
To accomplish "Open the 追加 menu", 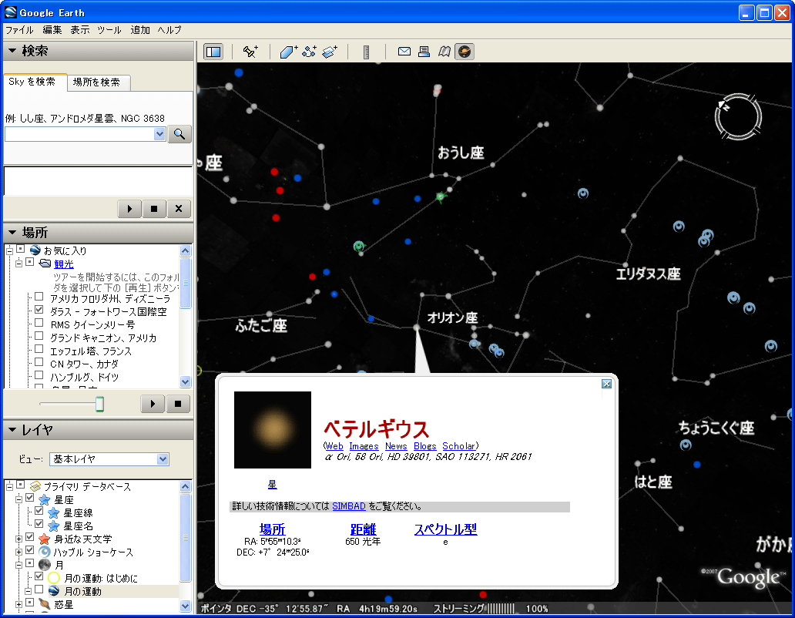I will 140,30.
